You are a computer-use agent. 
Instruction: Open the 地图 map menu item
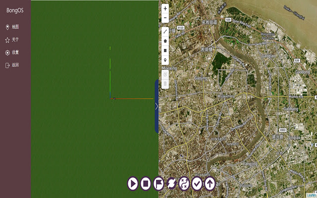tap(12, 27)
